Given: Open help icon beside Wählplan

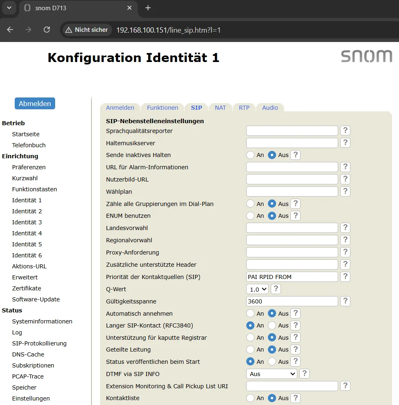Looking at the screenshot, I should click(345, 191).
